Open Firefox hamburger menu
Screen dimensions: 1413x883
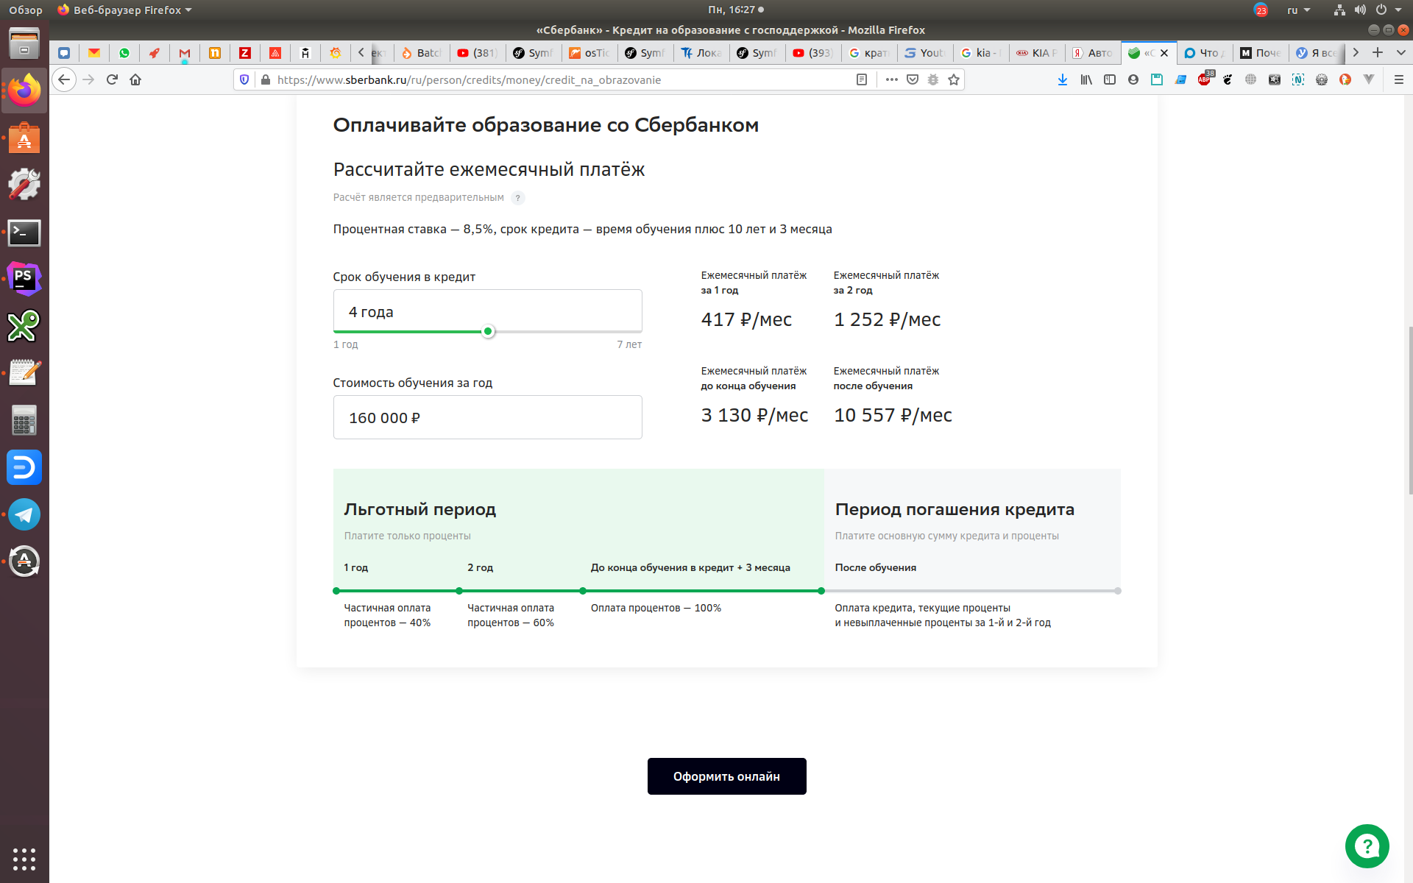[1398, 79]
